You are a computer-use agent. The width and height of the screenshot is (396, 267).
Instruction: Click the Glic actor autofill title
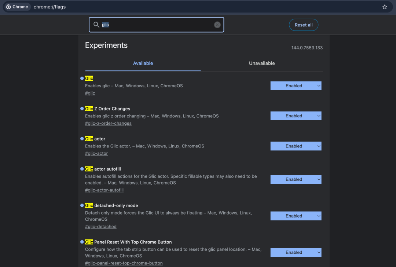pyautogui.click(x=103, y=169)
